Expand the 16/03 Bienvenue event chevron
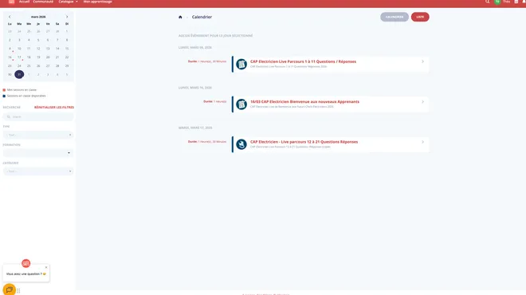Screen dimensions: 526x295 click(422, 102)
